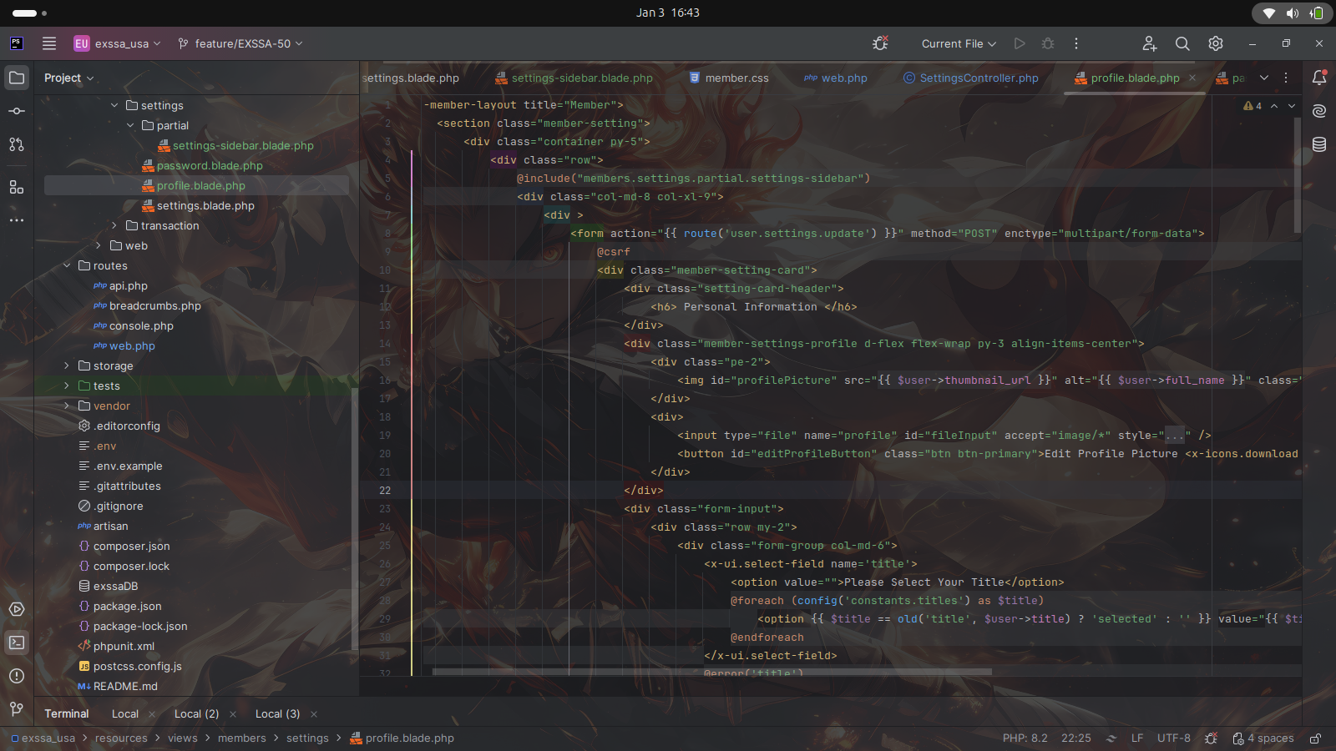
Task: Open the Notifications panel
Action: pyautogui.click(x=1319, y=78)
